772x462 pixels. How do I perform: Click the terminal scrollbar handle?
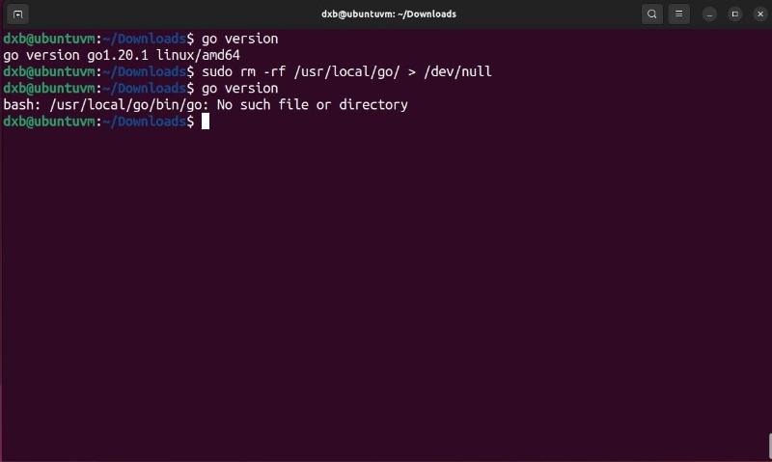click(x=770, y=447)
